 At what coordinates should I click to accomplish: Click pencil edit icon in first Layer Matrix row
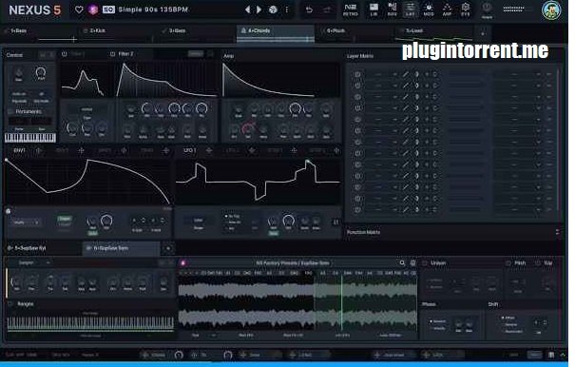(x=406, y=74)
